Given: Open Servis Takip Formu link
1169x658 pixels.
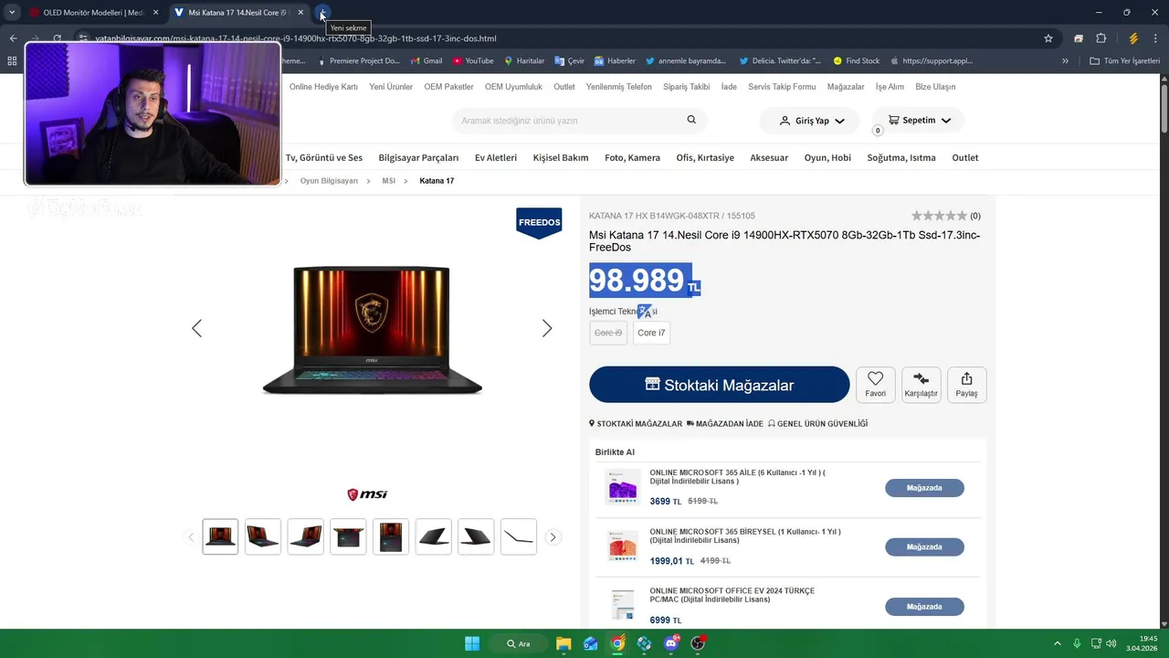Looking at the screenshot, I should [782, 87].
